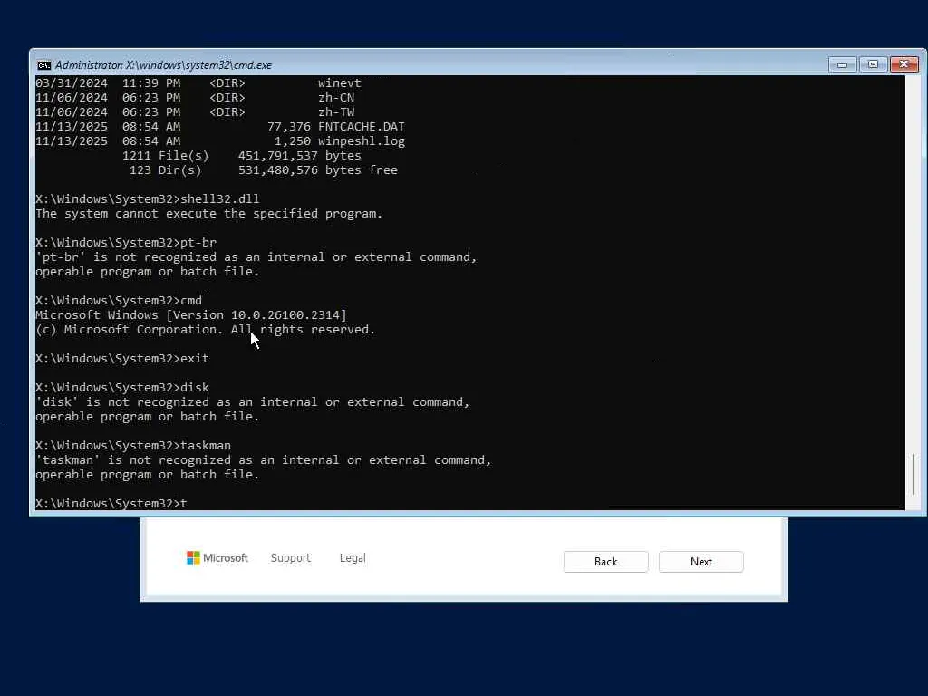Click '531,480,576 bytes free' text
This screenshot has height=696, width=928.
pyautogui.click(x=318, y=169)
